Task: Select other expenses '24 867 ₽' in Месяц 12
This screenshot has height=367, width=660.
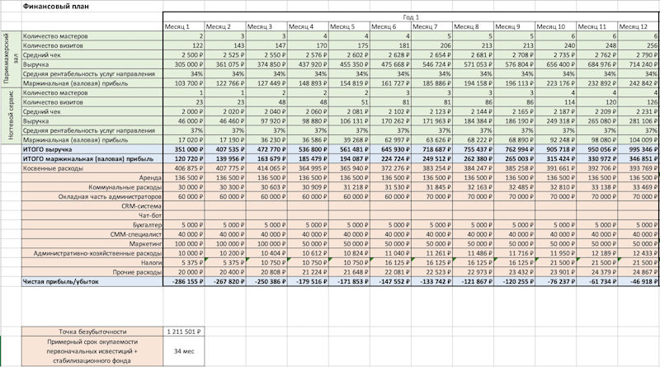Action: 638,272
